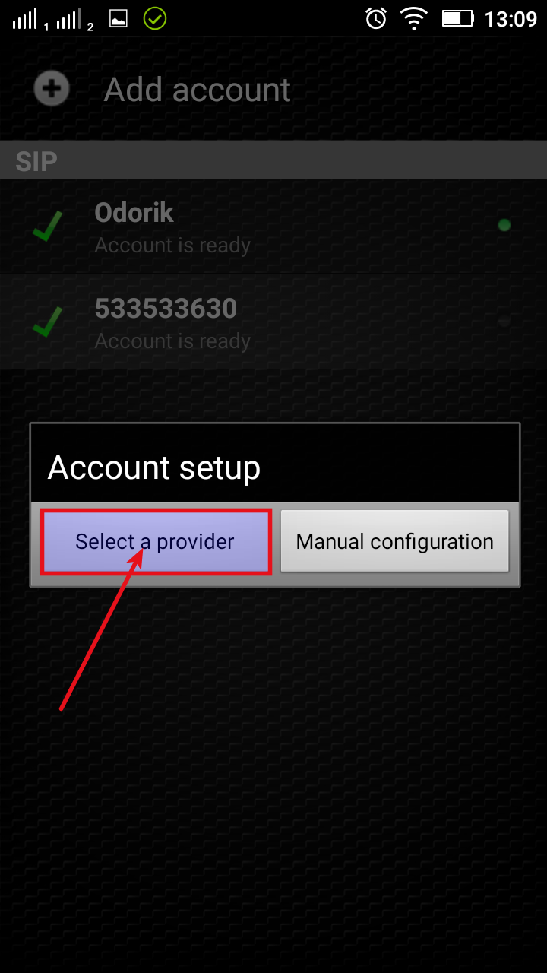This screenshot has height=973, width=547.
Task: Tap the SIM 1 signal strength icon
Action: coord(28,20)
